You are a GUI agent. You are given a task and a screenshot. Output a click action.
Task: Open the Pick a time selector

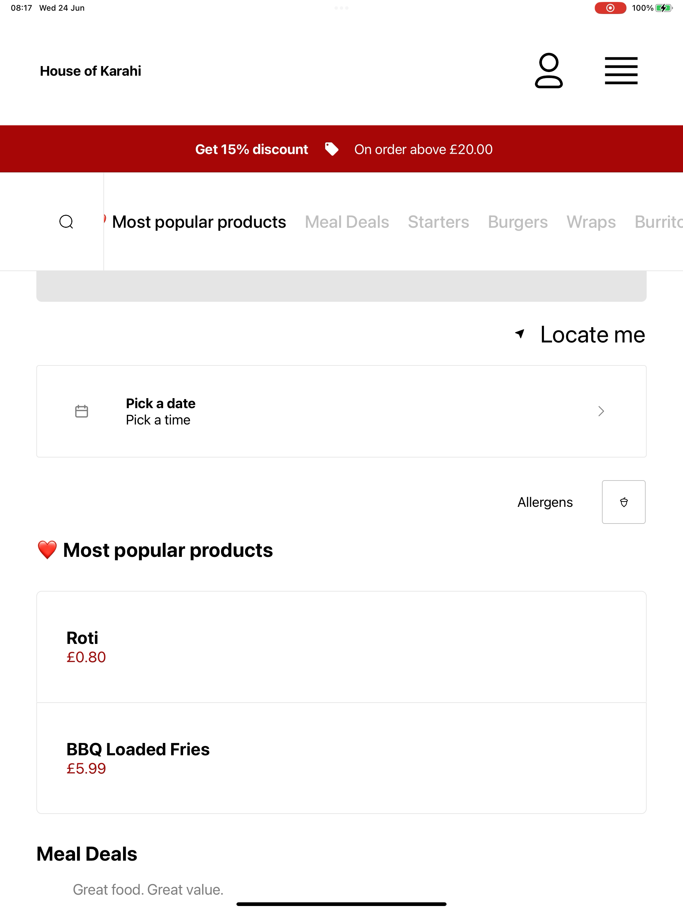pyautogui.click(x=158, y=420)
